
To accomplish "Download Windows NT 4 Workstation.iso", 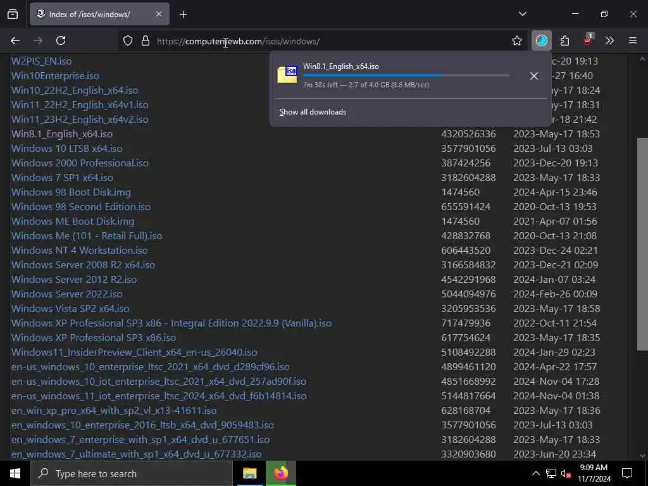I will (x=79, y=250).
